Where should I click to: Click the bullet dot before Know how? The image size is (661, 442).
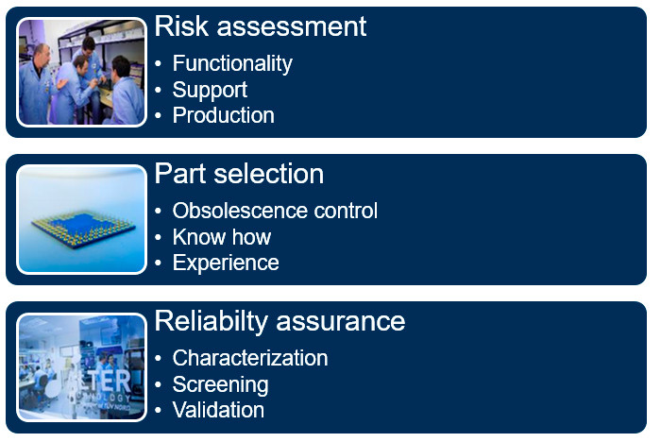tap(158, 237)
